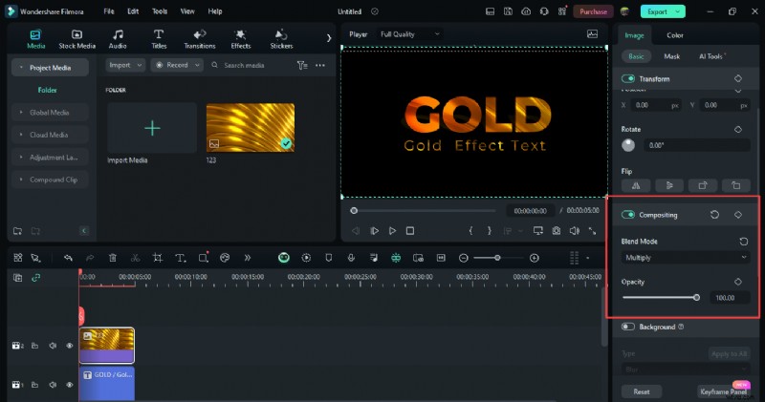The width and height of the screenshot is (765, 402).
Task: Select the crop tool
Action: click(x=157, y=258)
